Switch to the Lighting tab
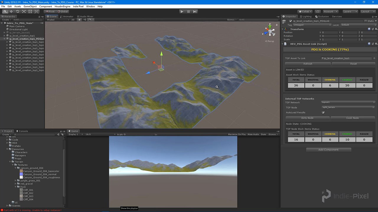 (305, 16)
